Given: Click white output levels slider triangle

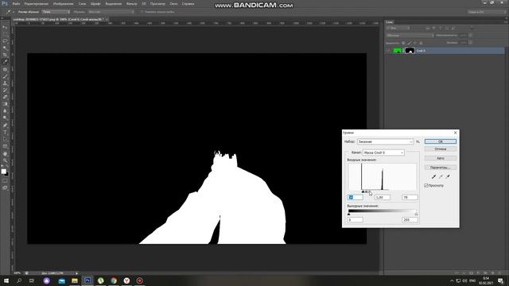Looking at the screenshot, I should 416,214.
